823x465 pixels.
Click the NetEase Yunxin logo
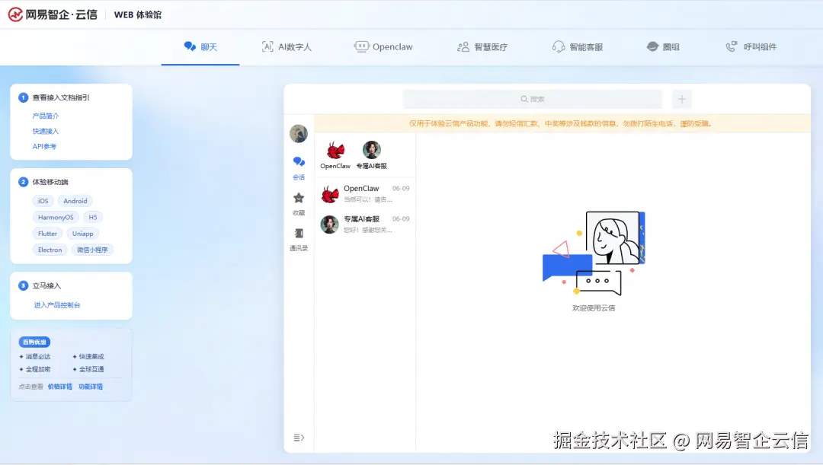click(x=53, y=14)
